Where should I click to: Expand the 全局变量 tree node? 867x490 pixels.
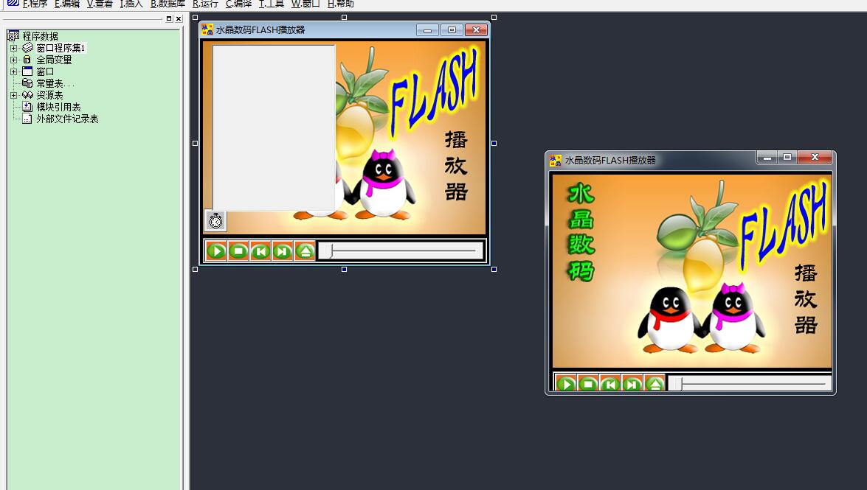tap(14, 60)
